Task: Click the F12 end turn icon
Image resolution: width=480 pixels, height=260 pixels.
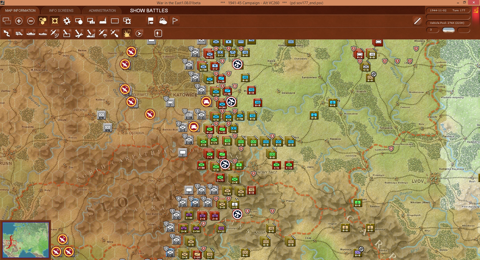Action: [x=139, y=33]
